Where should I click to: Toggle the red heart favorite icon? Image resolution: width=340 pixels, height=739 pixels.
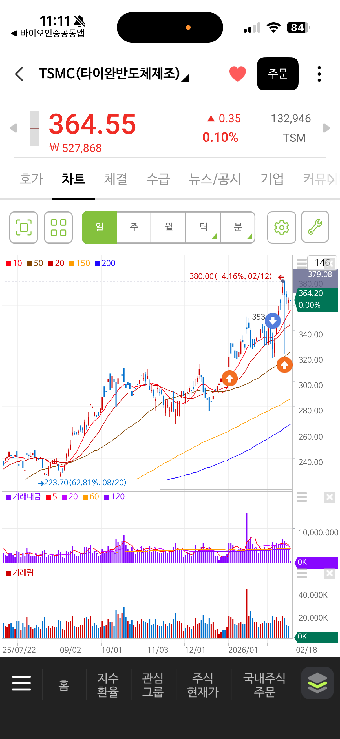[238, 74]
